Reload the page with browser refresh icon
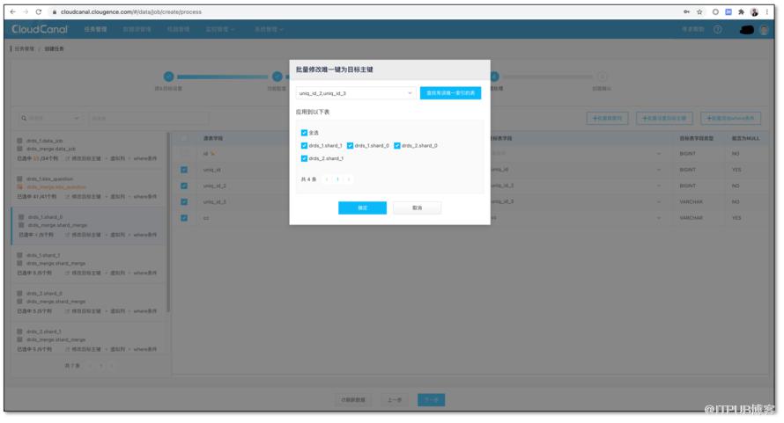784x423 pixels. 39,11
